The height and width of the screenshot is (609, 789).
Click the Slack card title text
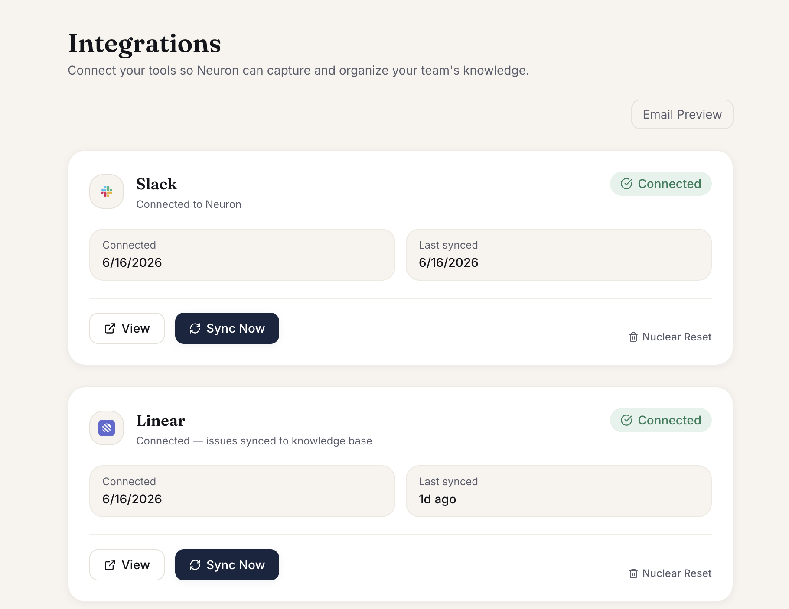[x=156, y=184]
